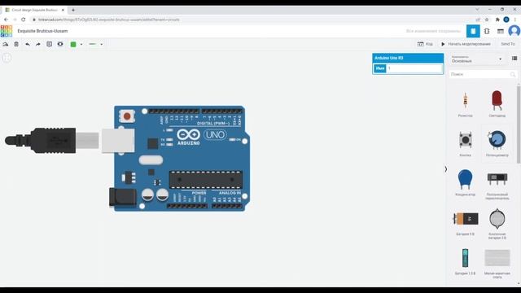
Task: Click the Arduino reset button
Action: coord(127,116)
